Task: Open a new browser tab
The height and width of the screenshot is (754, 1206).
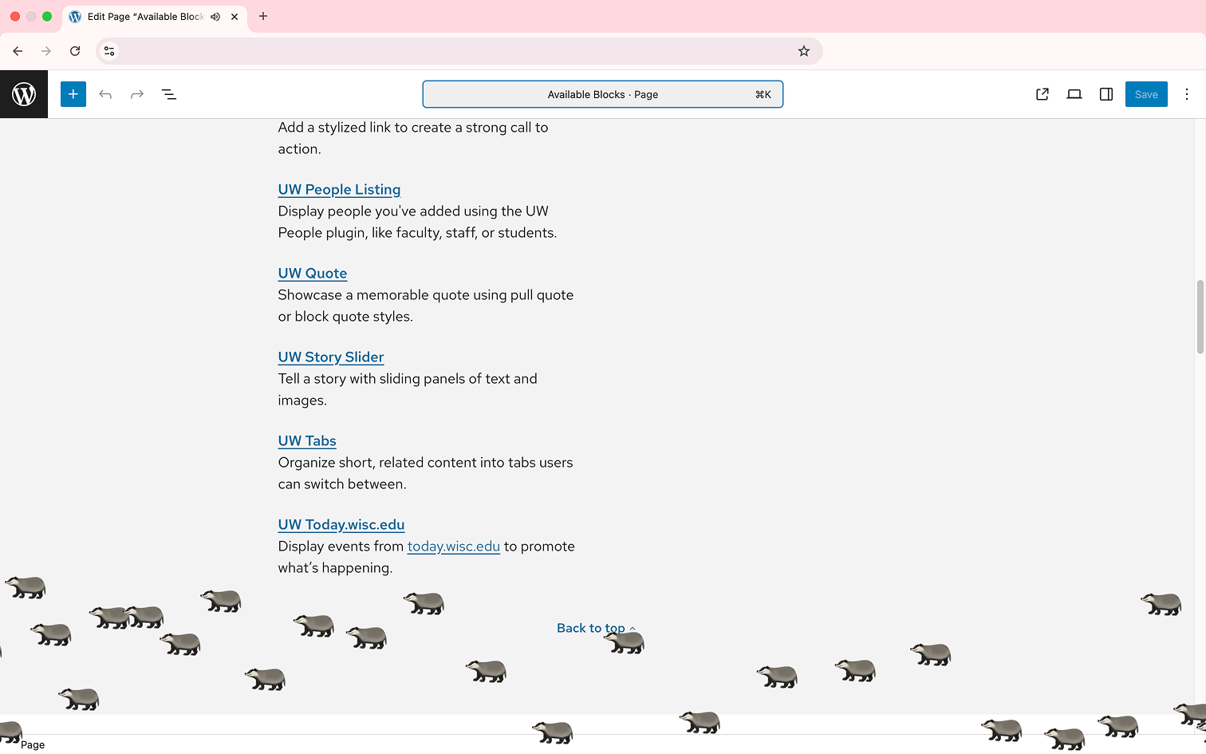Action: (263, 17)
